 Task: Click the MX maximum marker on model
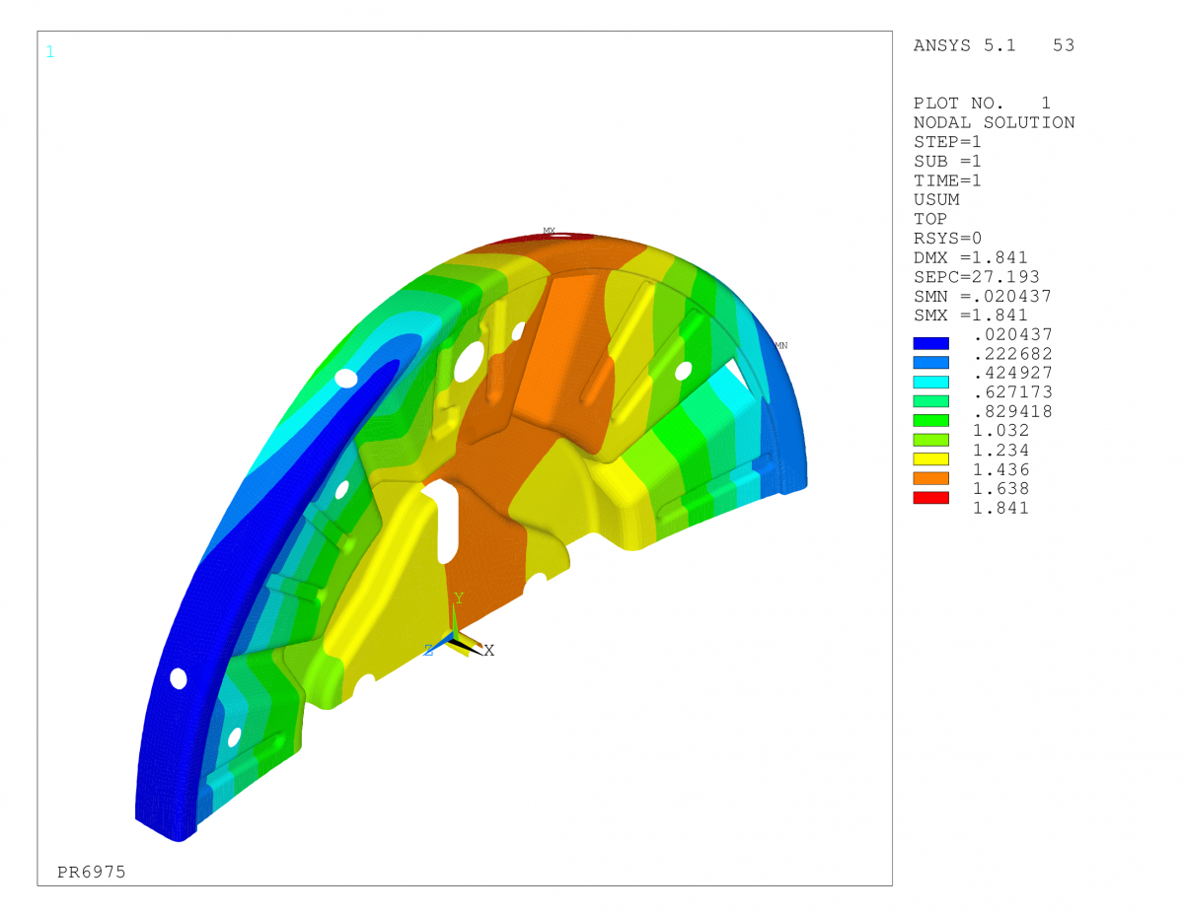point(550,232)
